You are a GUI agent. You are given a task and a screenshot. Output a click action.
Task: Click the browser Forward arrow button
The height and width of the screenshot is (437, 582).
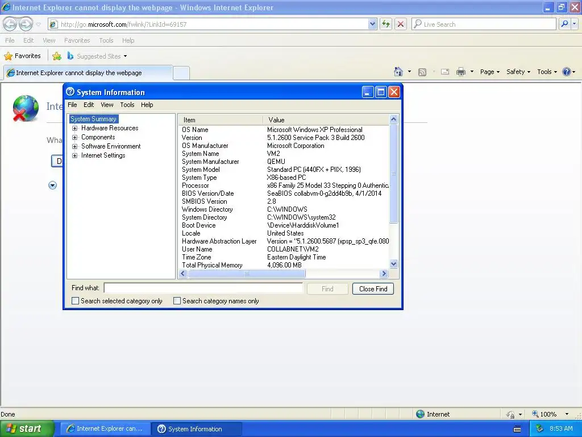[x=25, y=24]
